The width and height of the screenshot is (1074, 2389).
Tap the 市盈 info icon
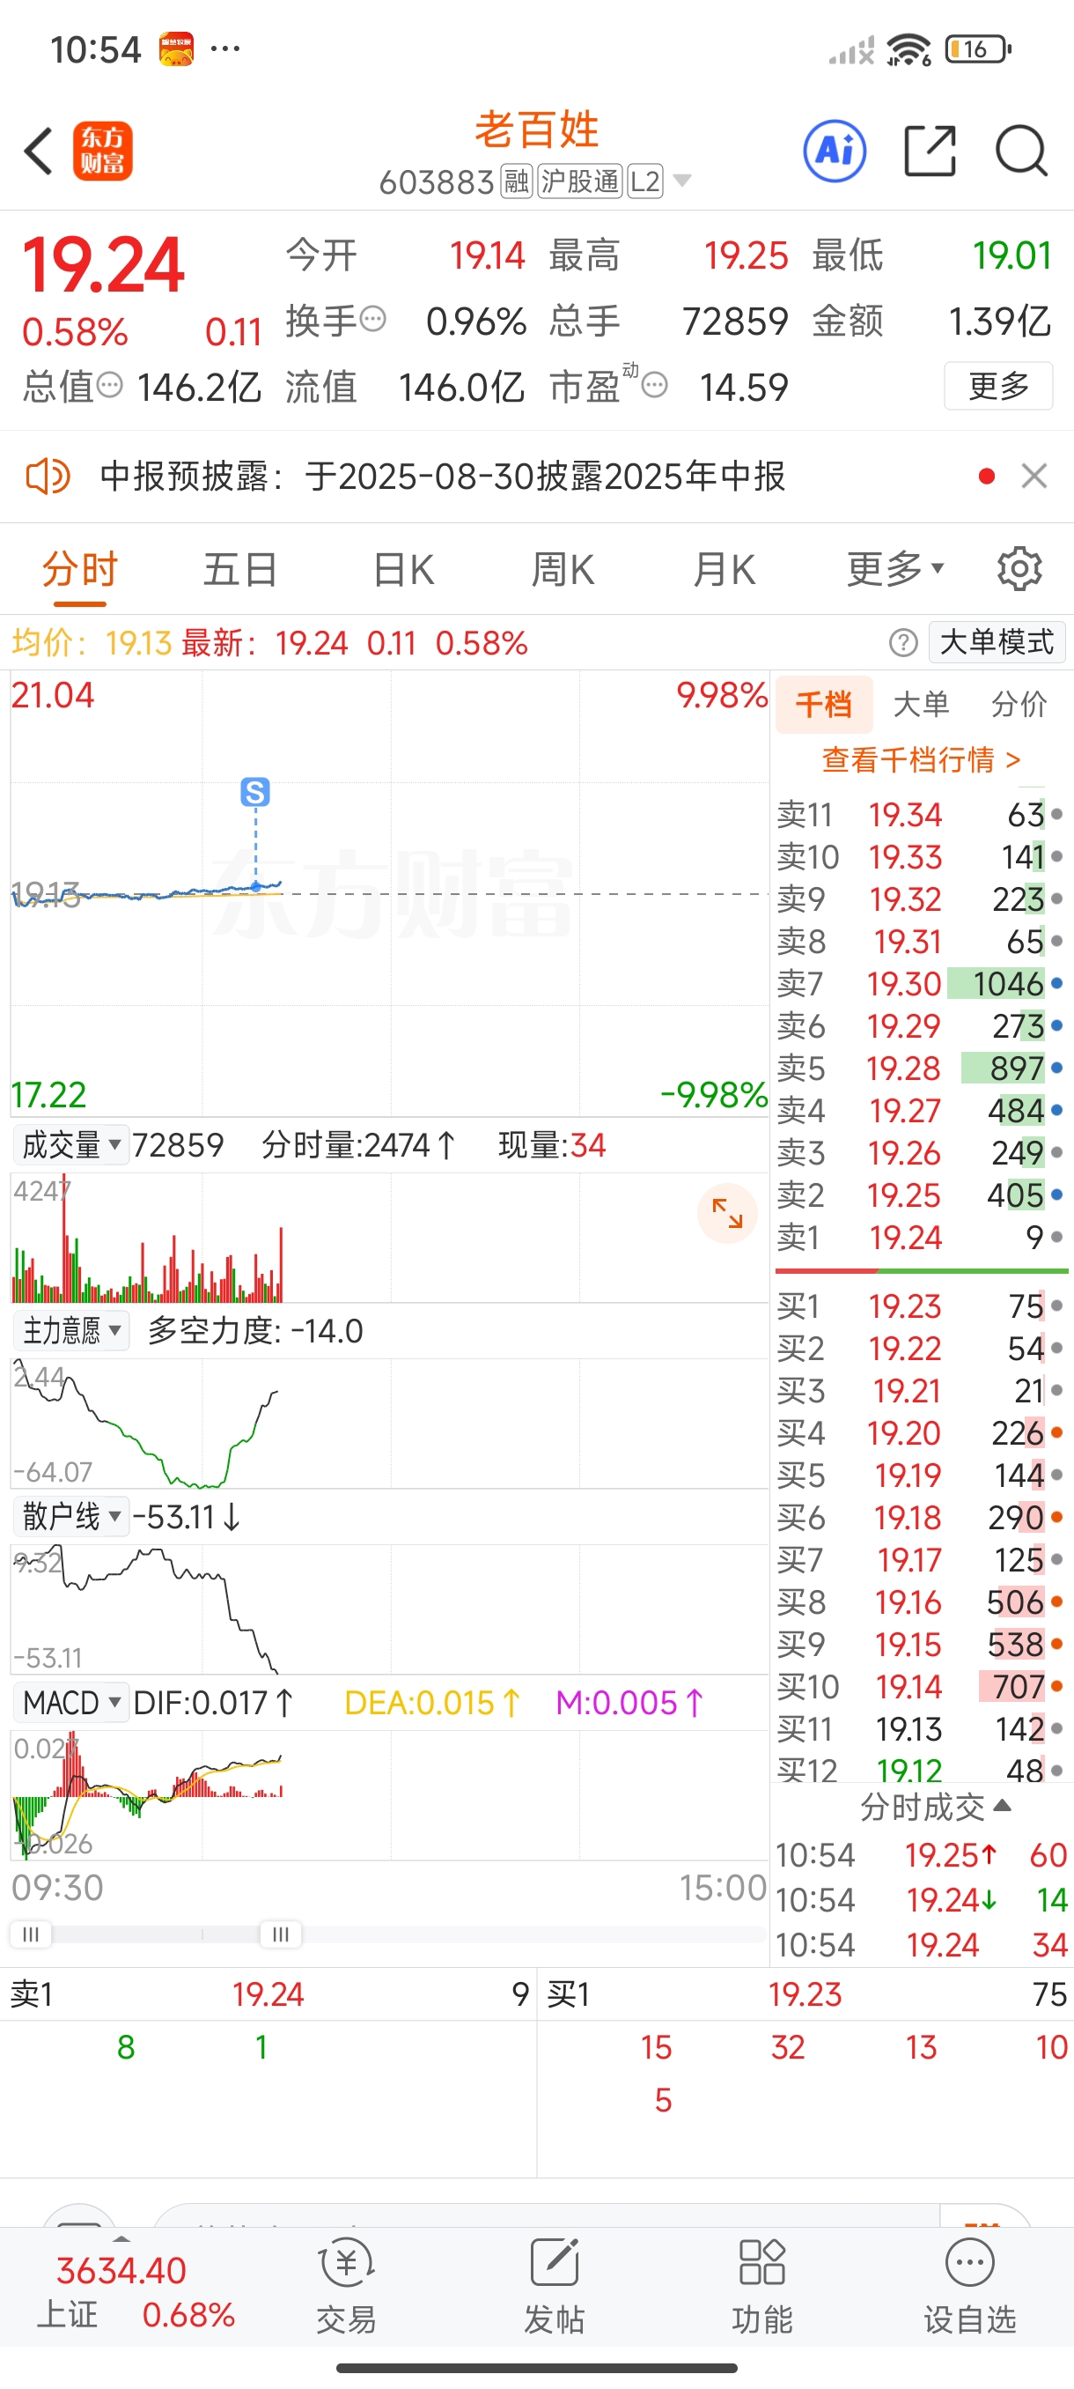[x=654, y=385]
